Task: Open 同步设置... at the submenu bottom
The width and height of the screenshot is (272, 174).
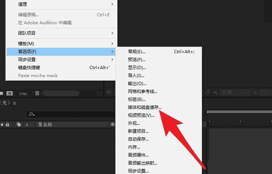Action: 159,171
